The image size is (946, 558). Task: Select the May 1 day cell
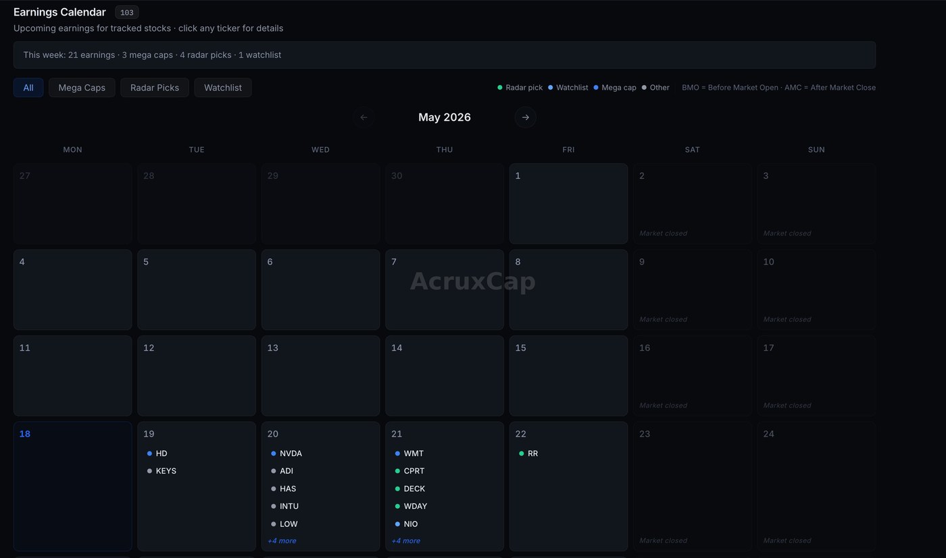(x=568, y=204)
